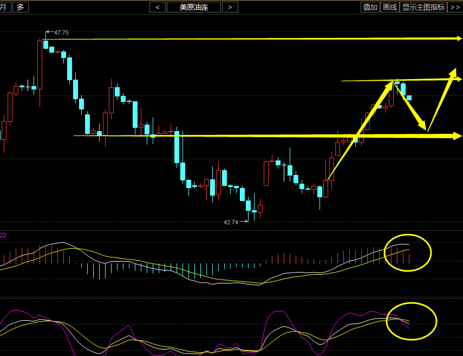Click the 叠加 overlay button

370,7
